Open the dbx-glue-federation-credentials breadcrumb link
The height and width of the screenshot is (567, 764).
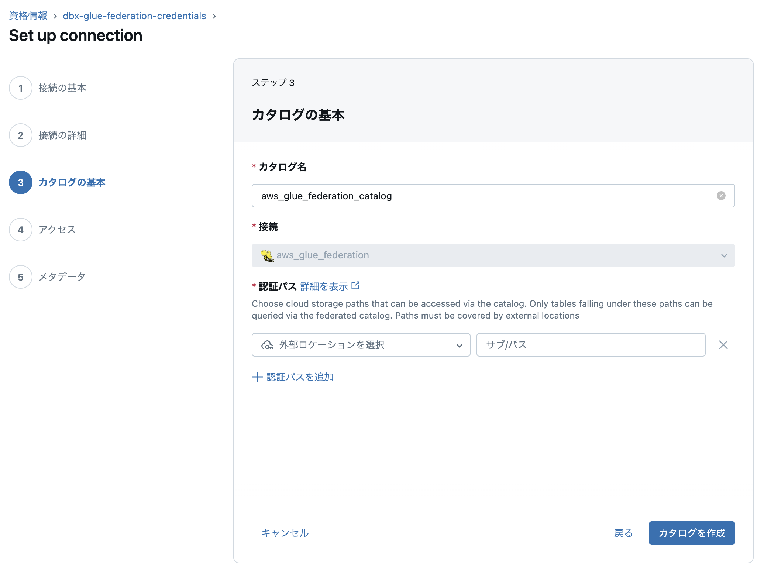[x=134, y=16]
